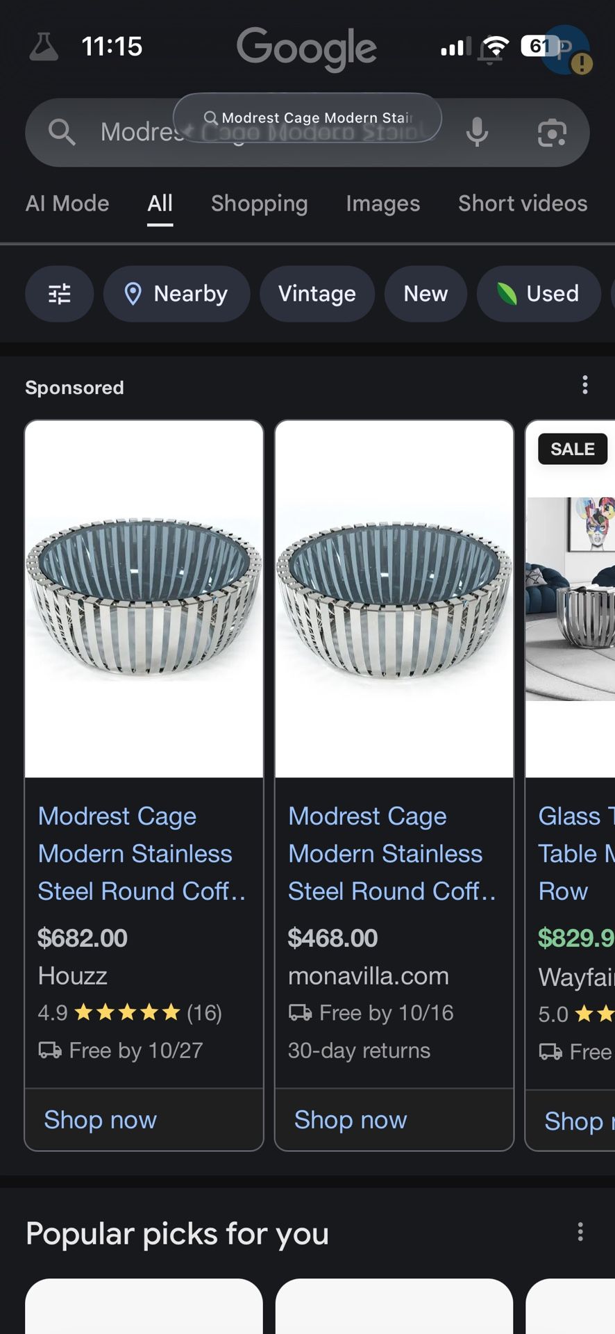Open Sponsored section three-dot menu

[585, 385]
